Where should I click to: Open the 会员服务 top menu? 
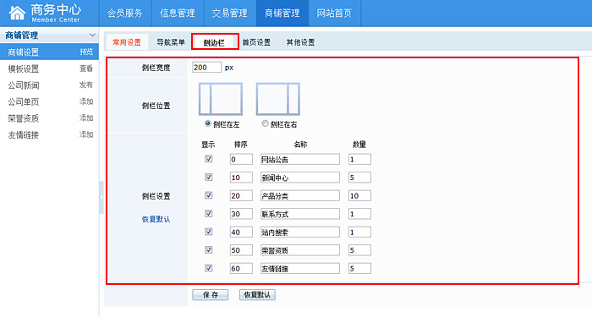coord(125,14)
